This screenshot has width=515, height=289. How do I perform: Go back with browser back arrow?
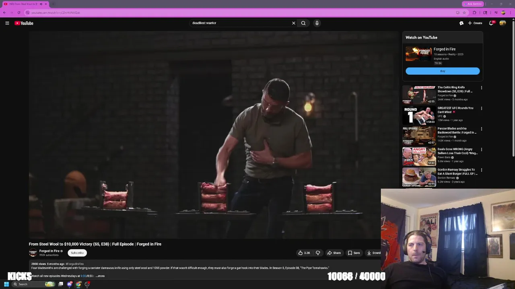click(x=4, y=12)
